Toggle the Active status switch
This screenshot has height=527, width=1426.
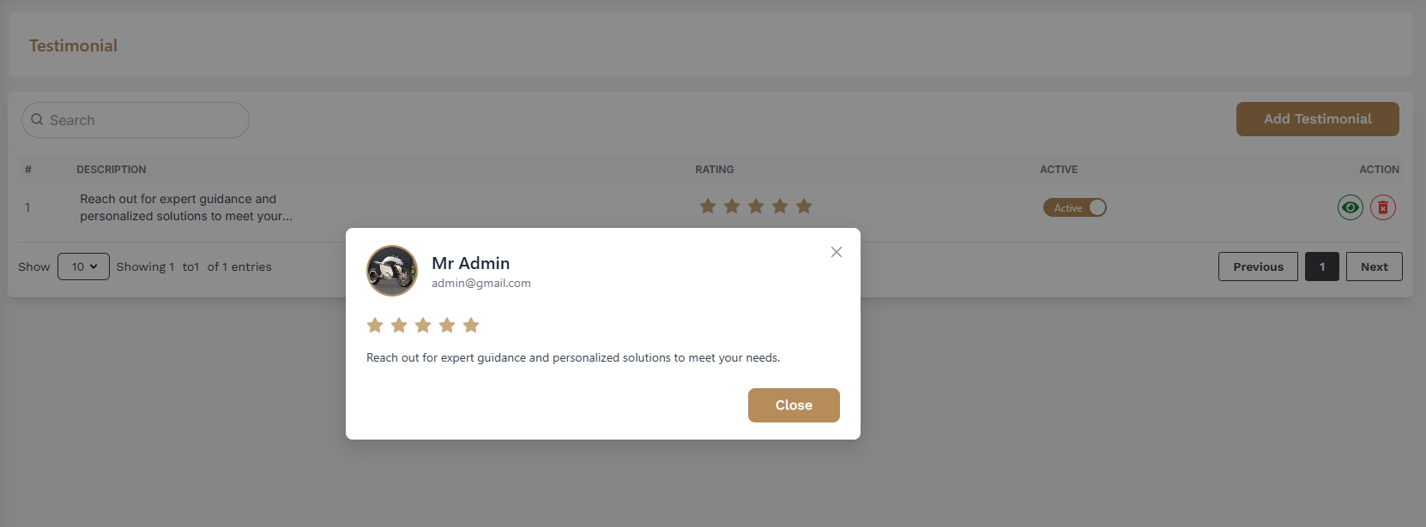(x=1075, y=207)
